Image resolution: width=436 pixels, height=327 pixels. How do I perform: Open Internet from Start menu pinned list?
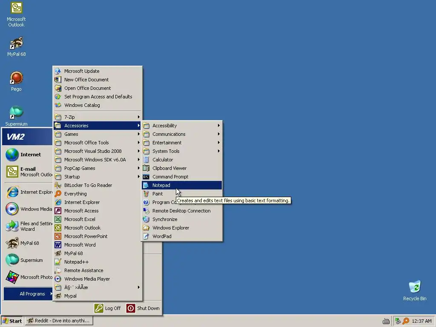point(27,155)
